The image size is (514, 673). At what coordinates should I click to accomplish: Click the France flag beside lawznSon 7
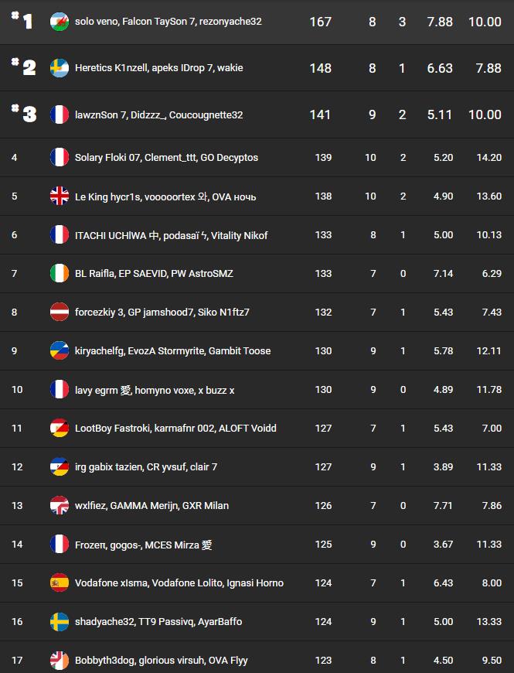click(x=60, y=114)
